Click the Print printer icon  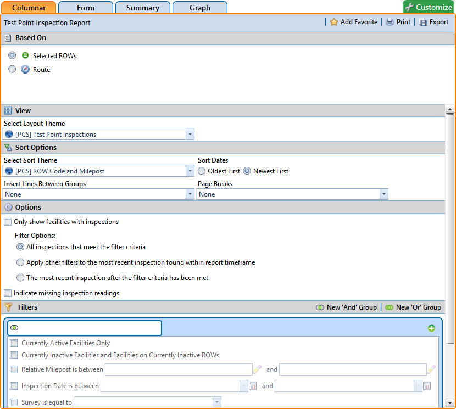coord(390,22)
